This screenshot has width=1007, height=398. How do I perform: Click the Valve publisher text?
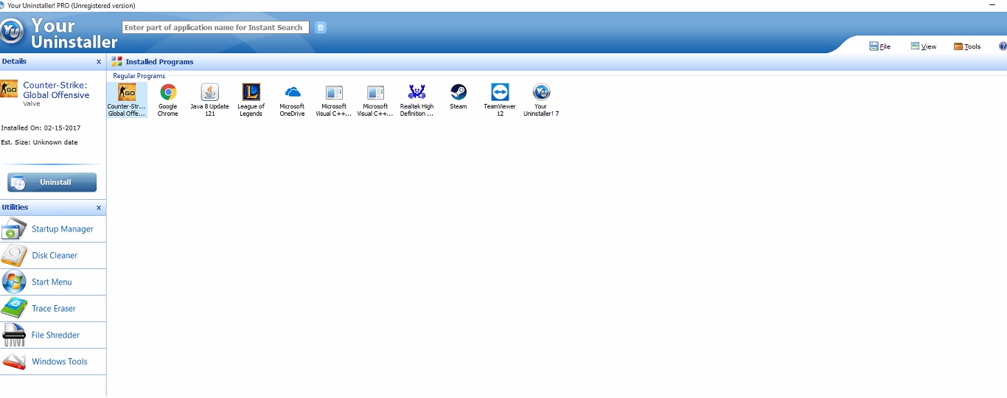pos(32,104)
